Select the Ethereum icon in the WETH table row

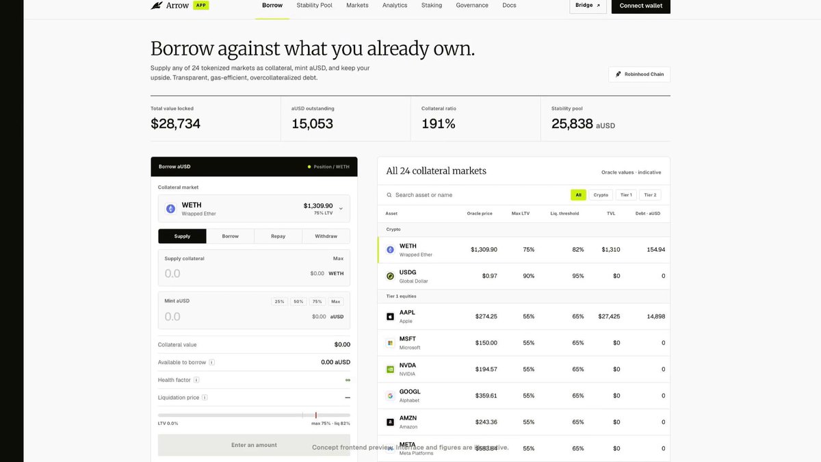click(390, 250)
